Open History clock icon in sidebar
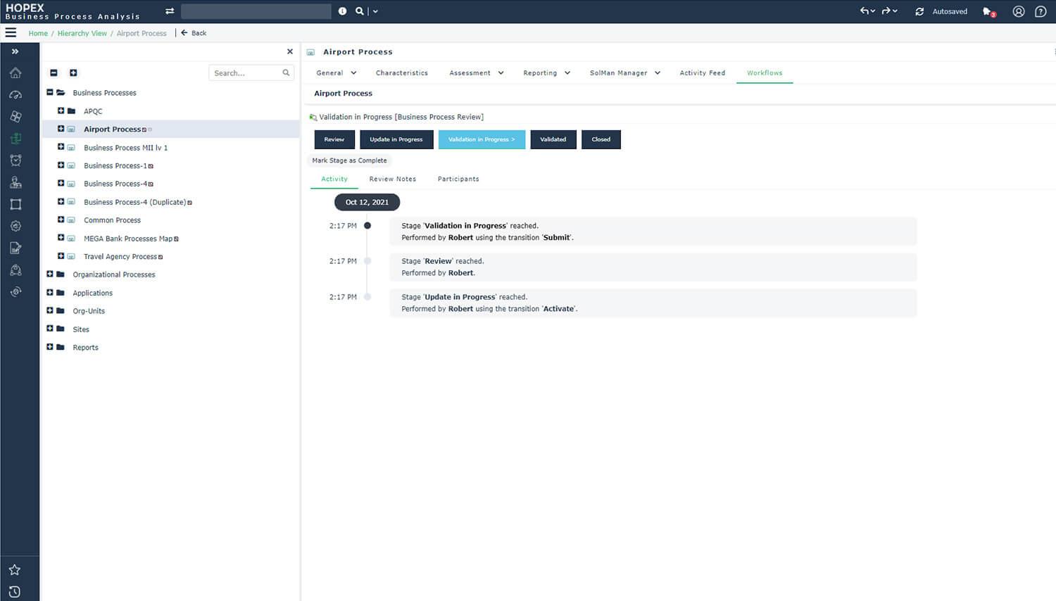Image resolution: width=1056 pixels, height=601 pixels. 15,592
